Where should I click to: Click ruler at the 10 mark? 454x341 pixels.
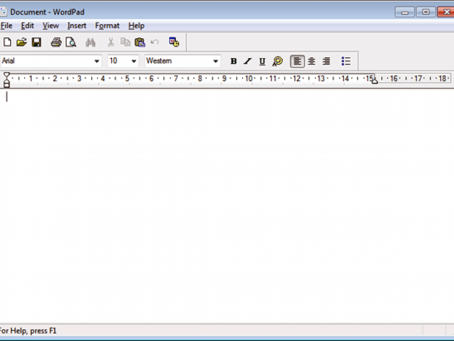coord(249,78)
